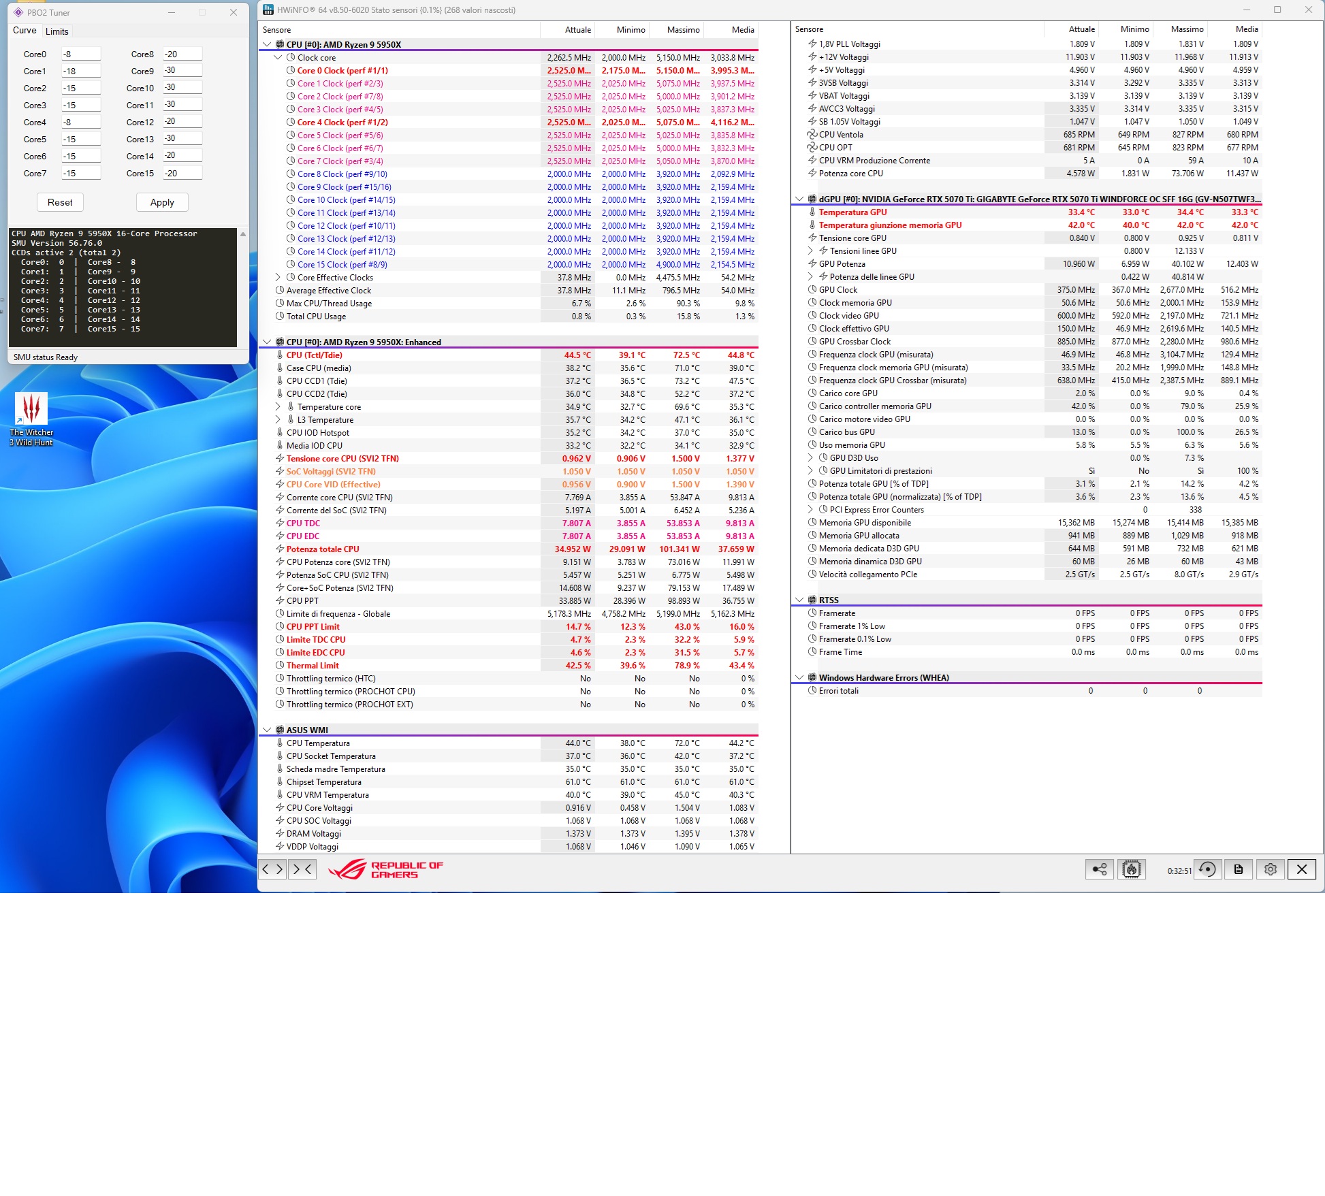Image resolution: width=1325 pixels, height=1196 pixels.
Task: Select the "Limite di frequenza - Globale" row
Action: pos(509,614)
